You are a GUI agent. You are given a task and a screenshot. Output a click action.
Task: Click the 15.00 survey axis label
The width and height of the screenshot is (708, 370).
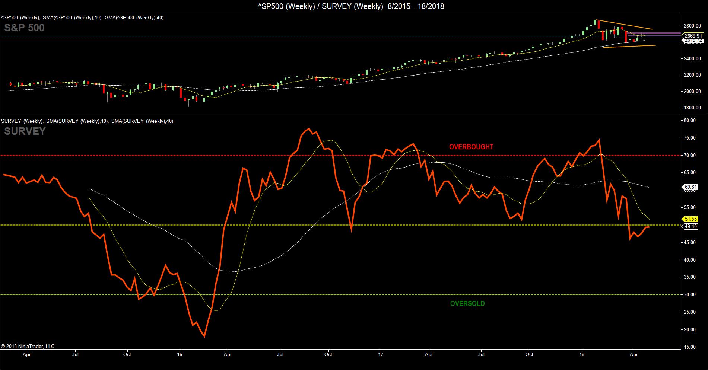(x=690, y=347)
